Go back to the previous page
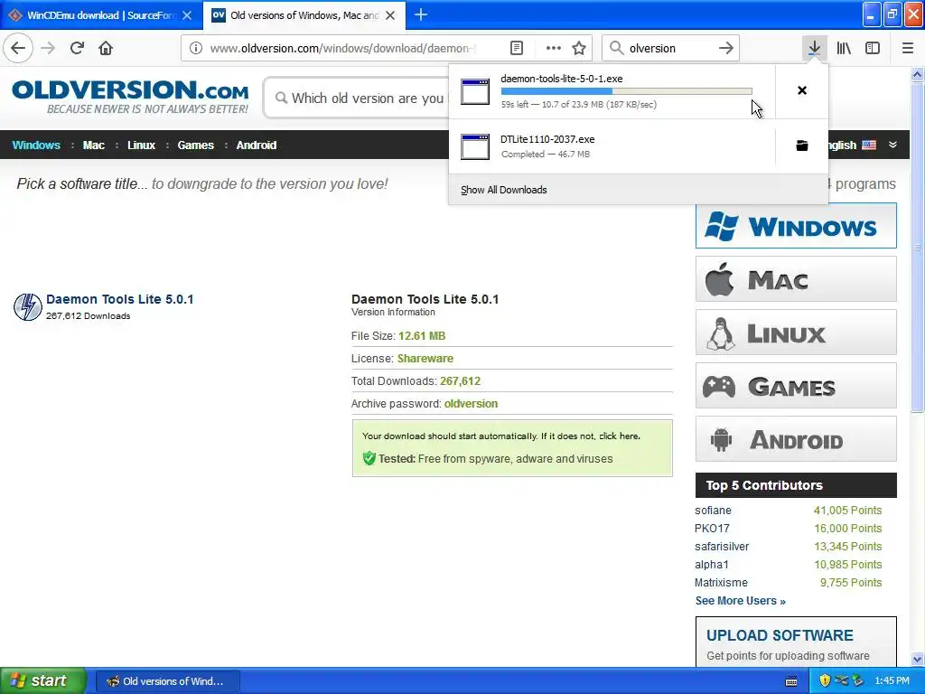 coord(18,48)
